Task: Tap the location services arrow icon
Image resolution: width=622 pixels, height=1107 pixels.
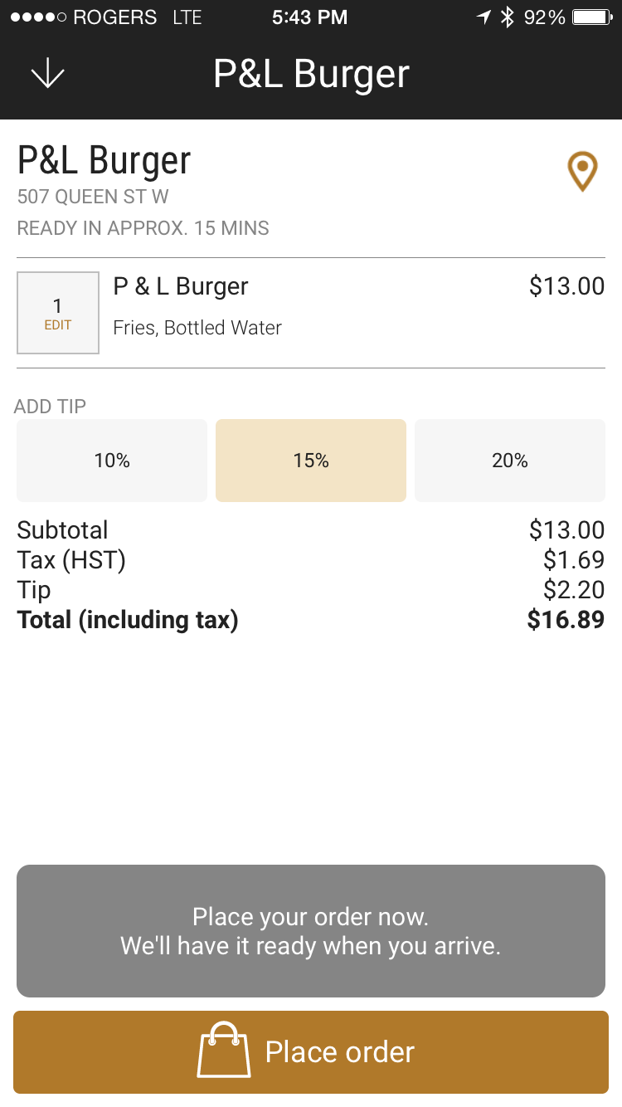Action: (x=484, y=17)
